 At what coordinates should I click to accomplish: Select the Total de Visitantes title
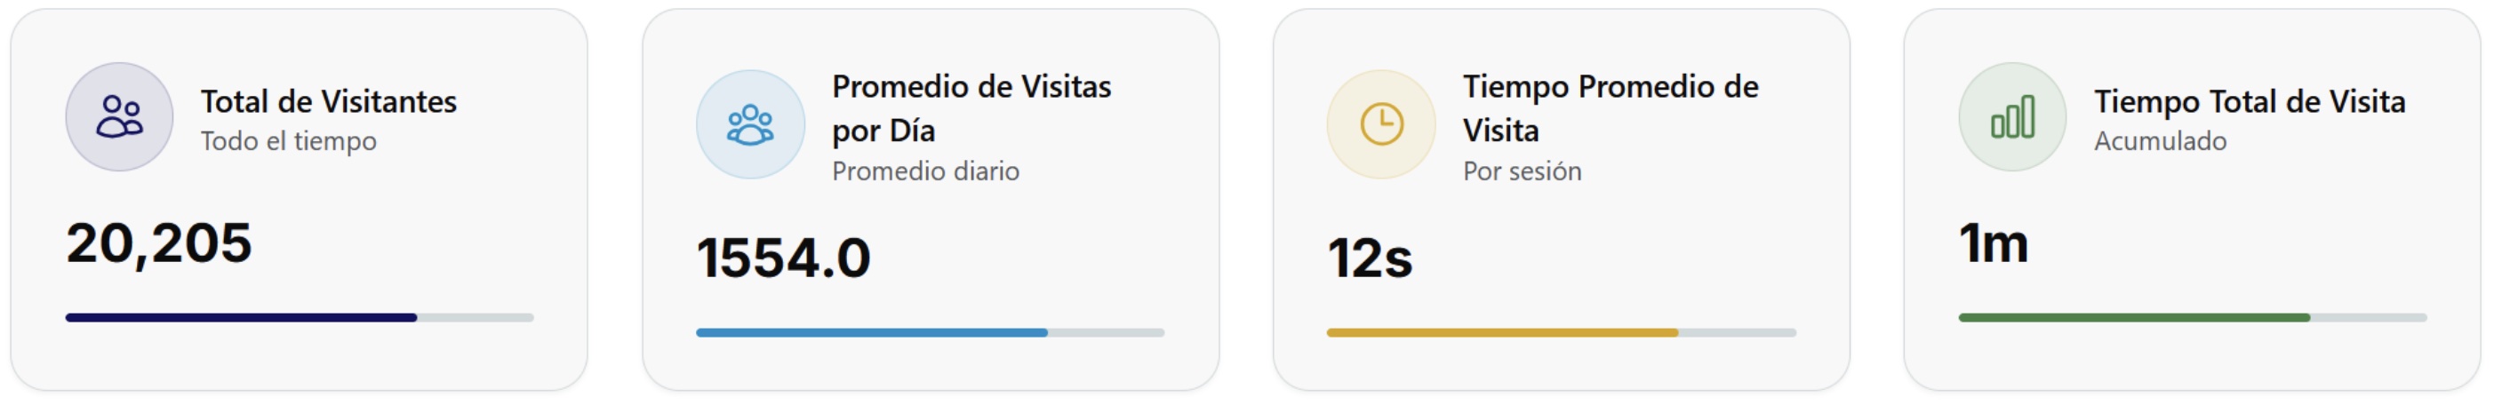click(x=328, y=101)
